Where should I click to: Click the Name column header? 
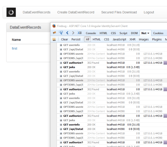pyautogui.click(x=16, y=40)
